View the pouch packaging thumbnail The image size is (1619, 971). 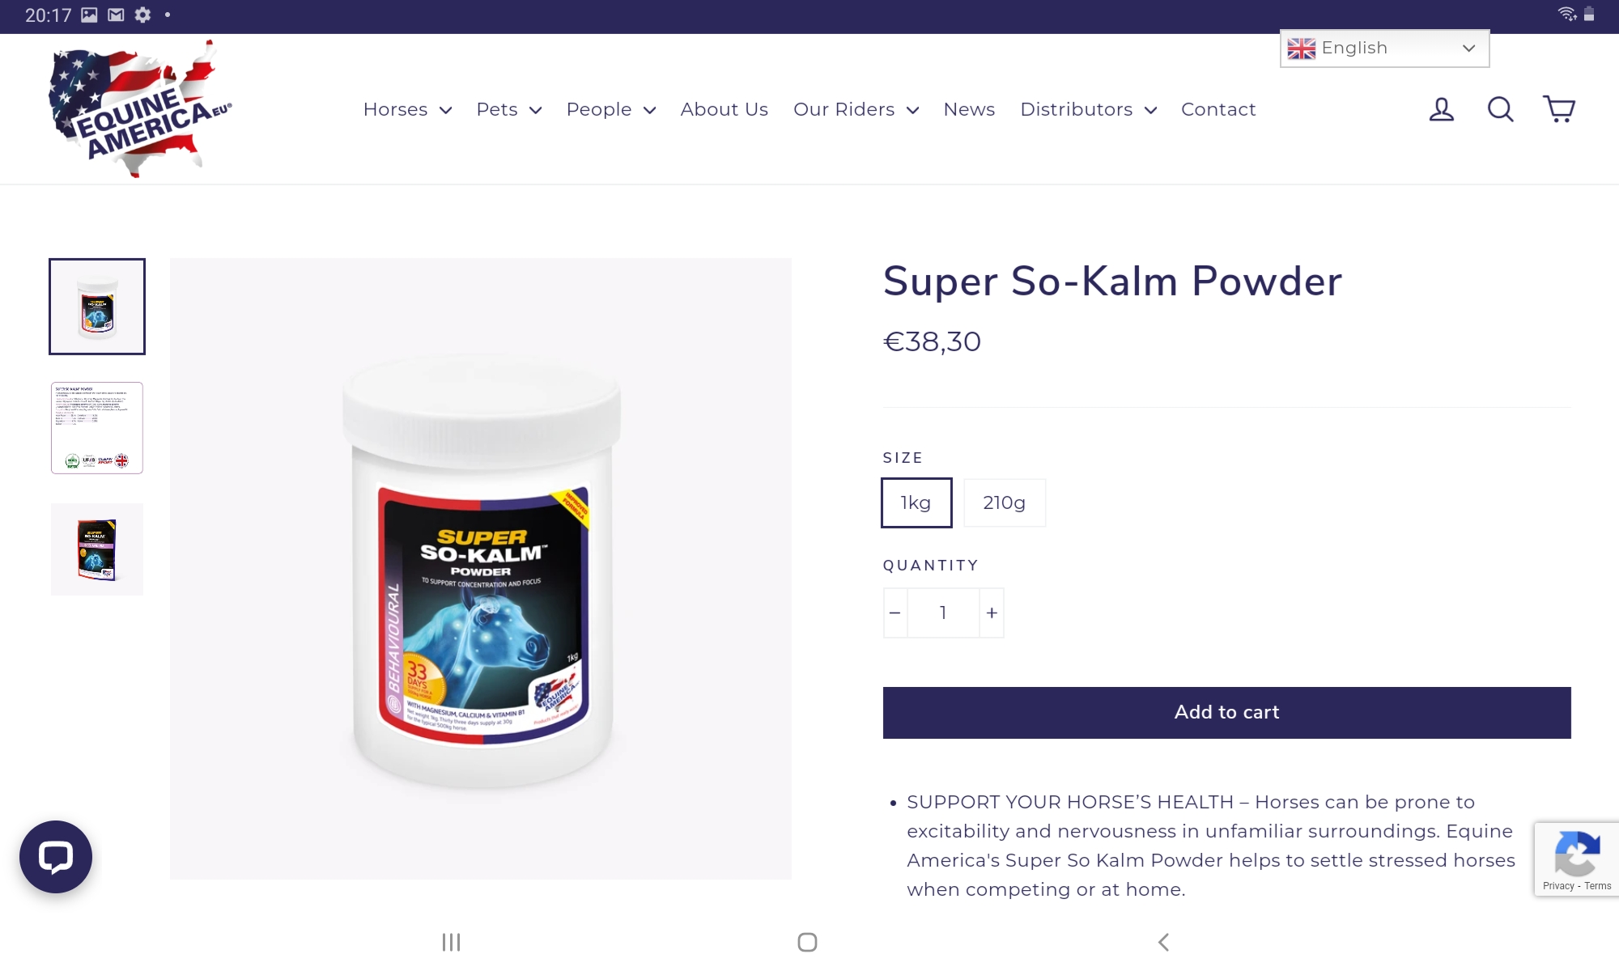tap(97, 549)
